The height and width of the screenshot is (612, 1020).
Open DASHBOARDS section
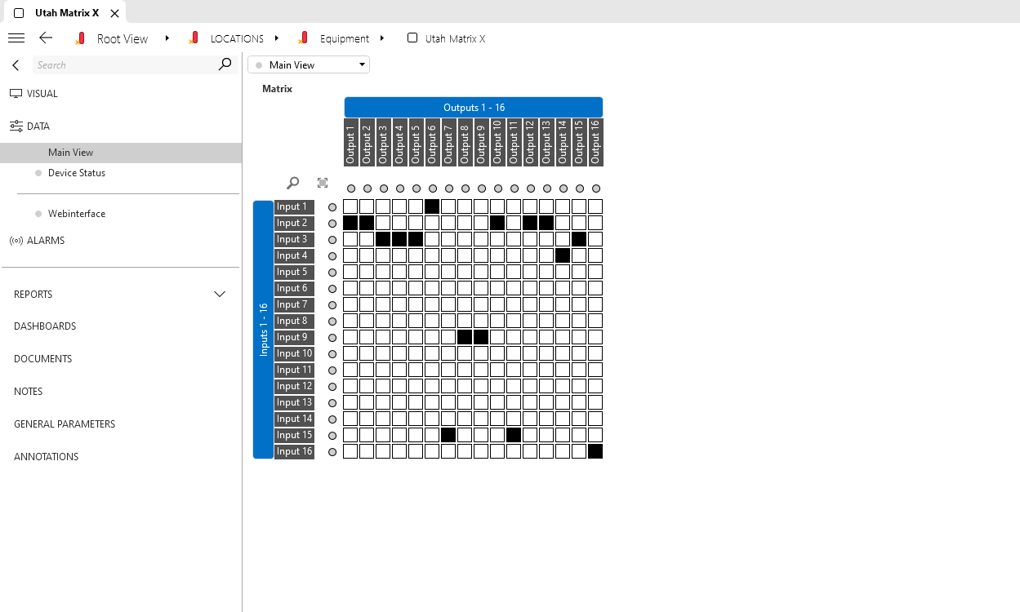pos(45,326)
